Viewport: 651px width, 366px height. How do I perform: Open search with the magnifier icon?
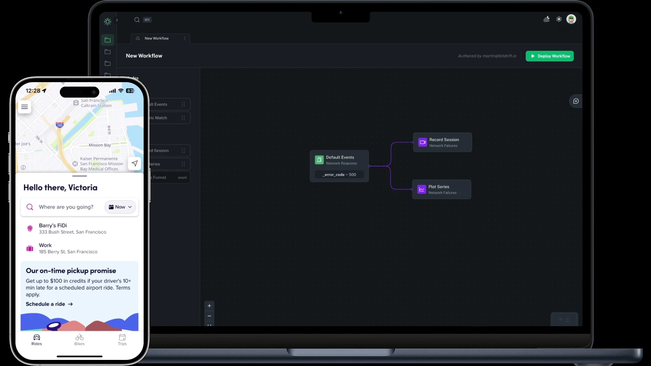(137, 20)
